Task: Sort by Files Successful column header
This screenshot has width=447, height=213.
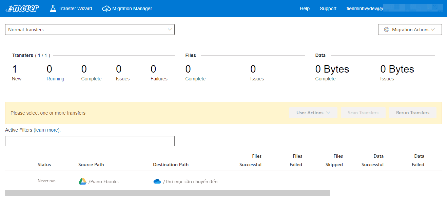Action: [x=250, y=160]
